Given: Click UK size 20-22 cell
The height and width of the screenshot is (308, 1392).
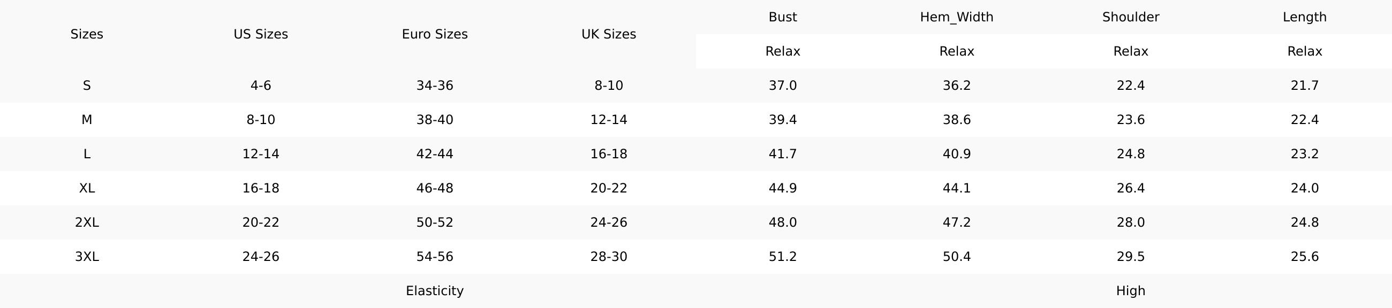Looking at the screenshot, I should pos(608,188).
